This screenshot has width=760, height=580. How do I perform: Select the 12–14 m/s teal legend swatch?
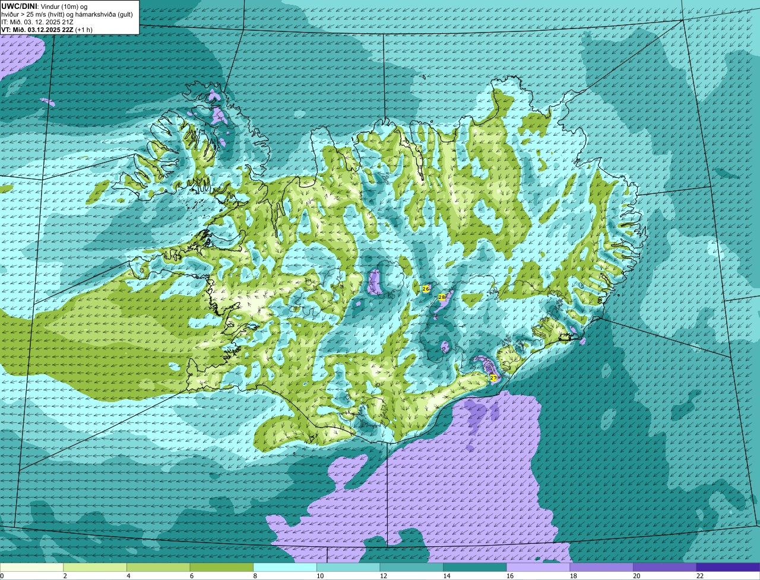411,568
